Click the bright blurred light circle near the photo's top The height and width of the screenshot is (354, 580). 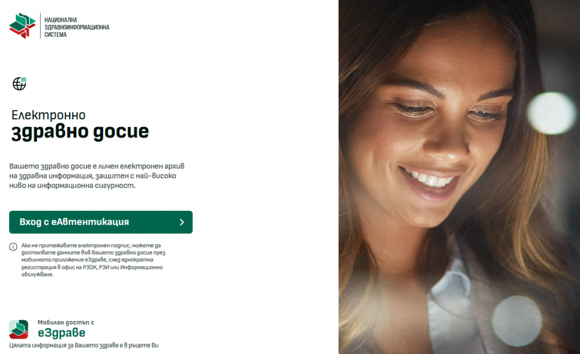551,113
